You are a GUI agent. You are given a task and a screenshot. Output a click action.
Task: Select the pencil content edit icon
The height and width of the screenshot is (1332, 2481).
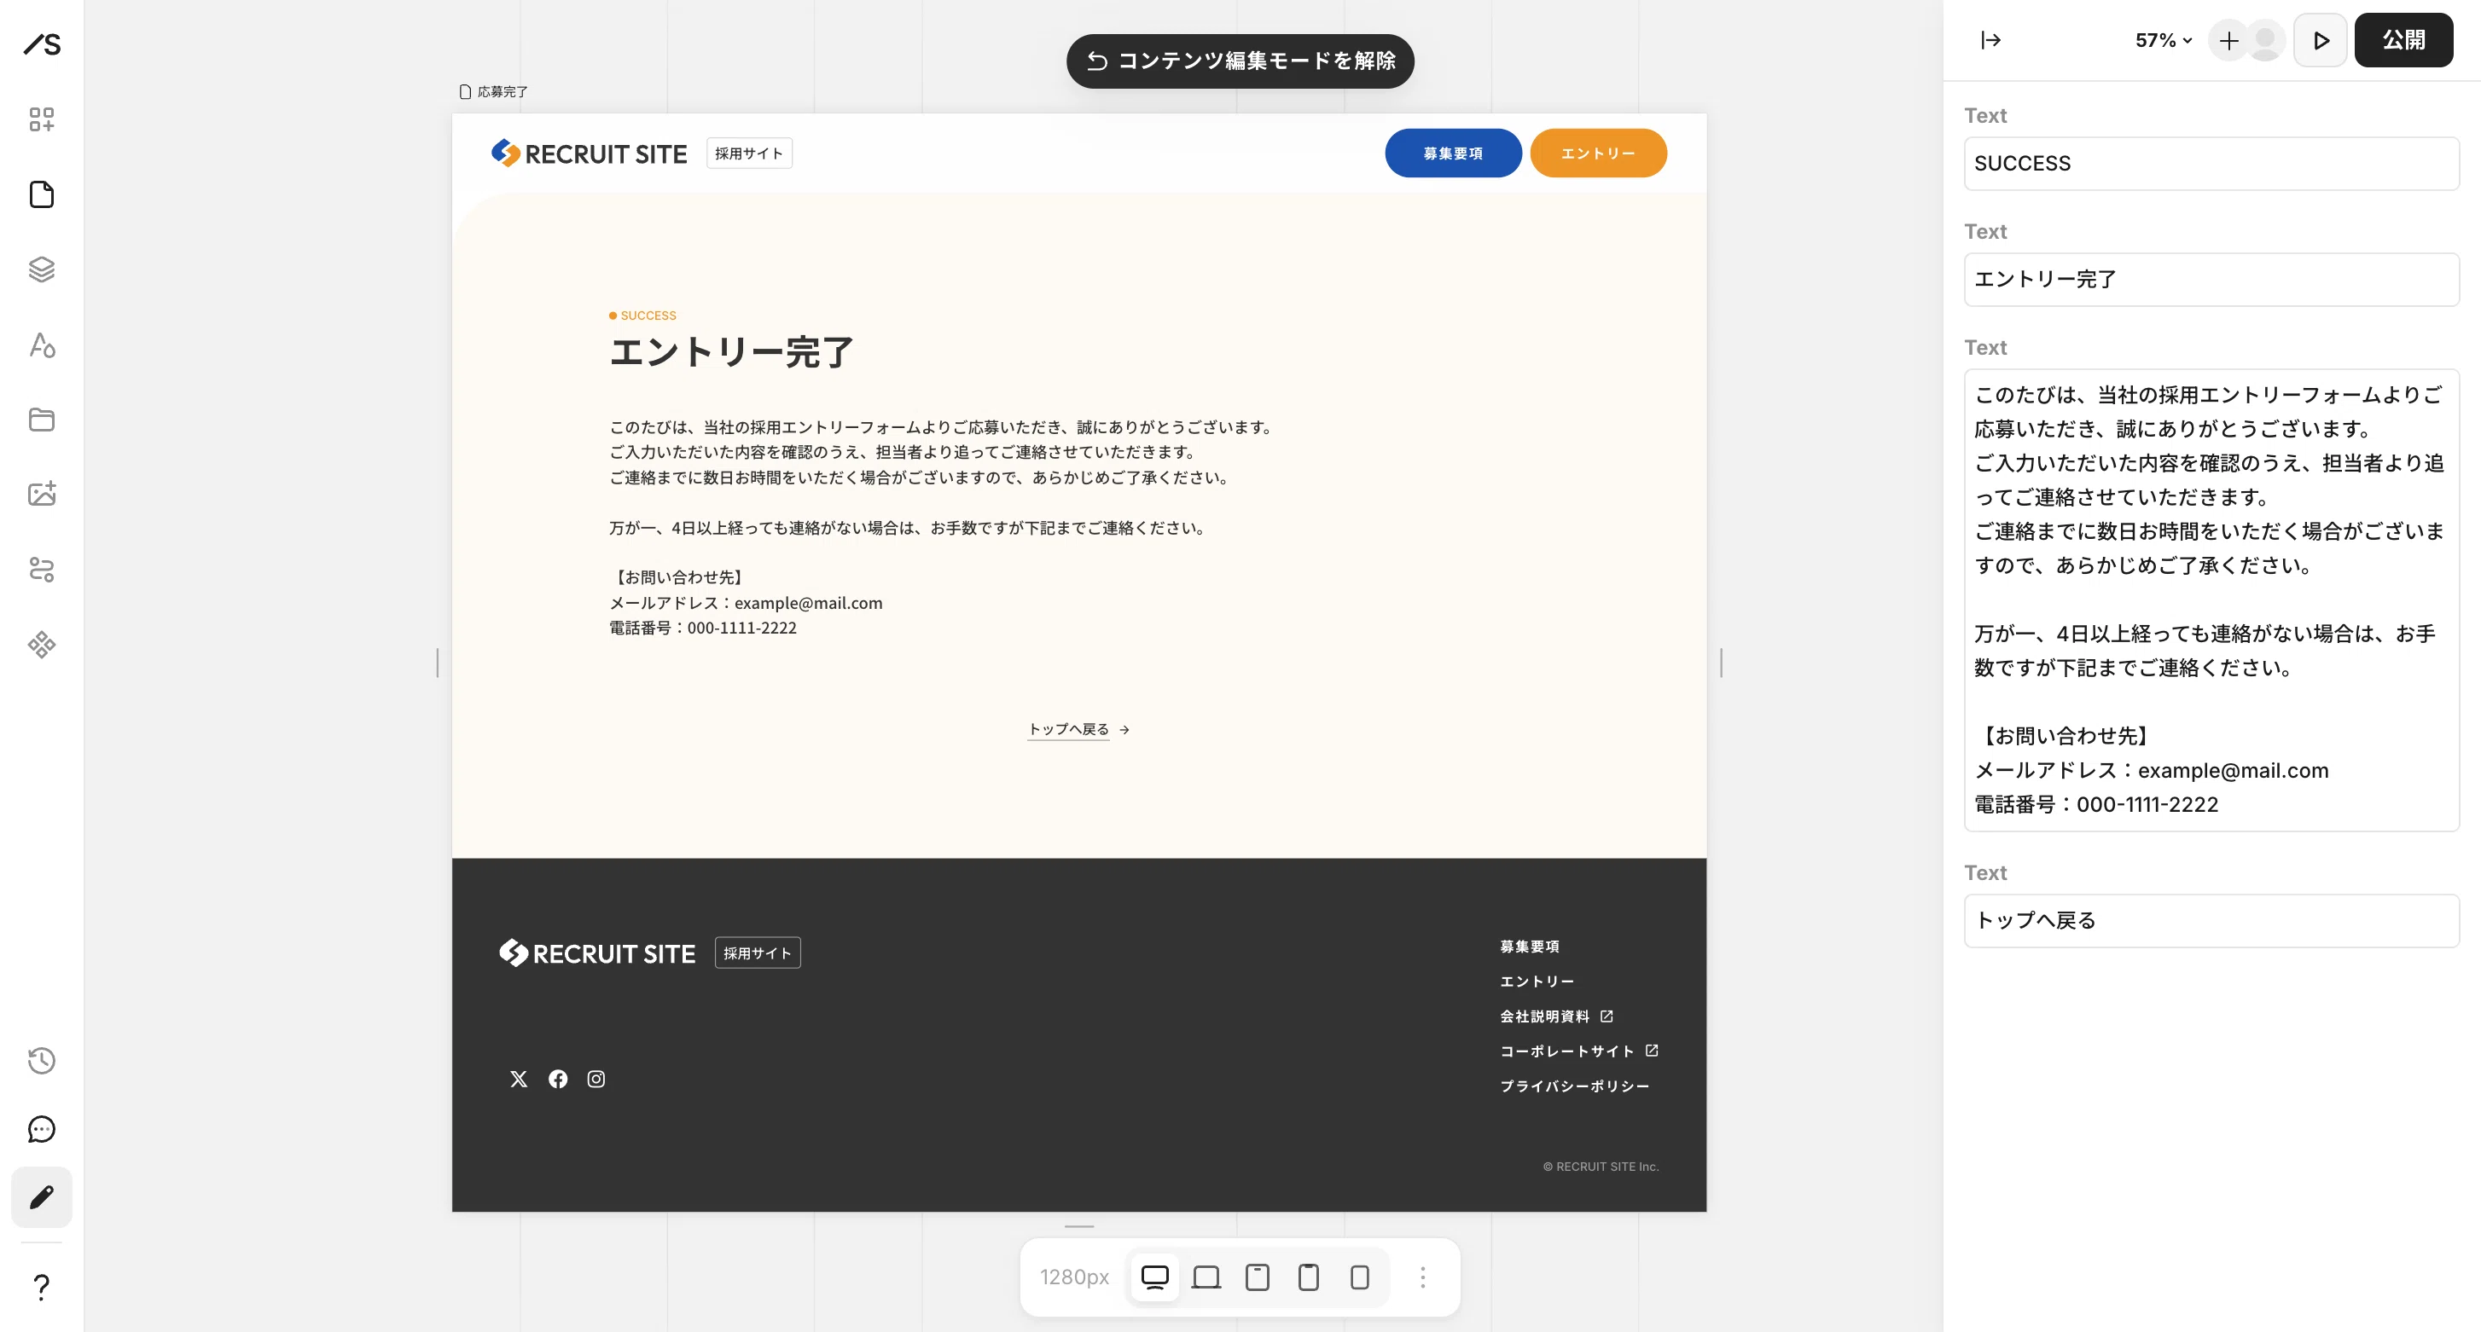pyautogui.click(x=42, y=1197)
